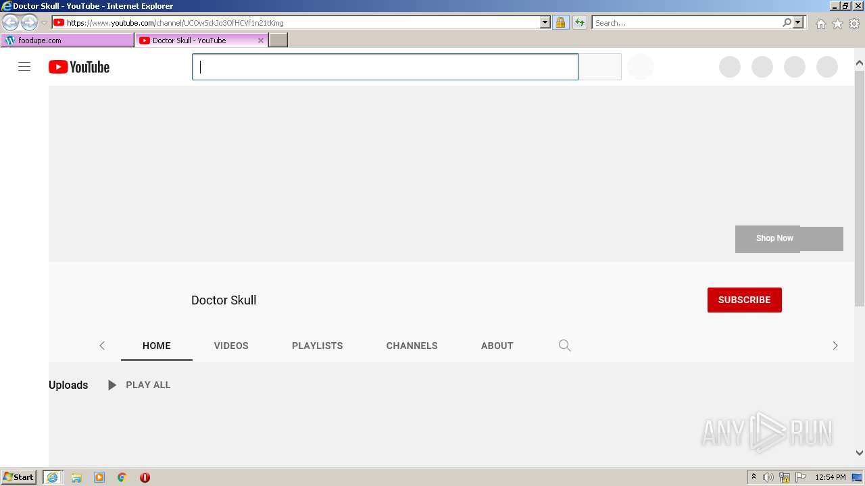The image size is (865, 486).
Task: Click the Play All triangle icon
Action: coord(112,385)
